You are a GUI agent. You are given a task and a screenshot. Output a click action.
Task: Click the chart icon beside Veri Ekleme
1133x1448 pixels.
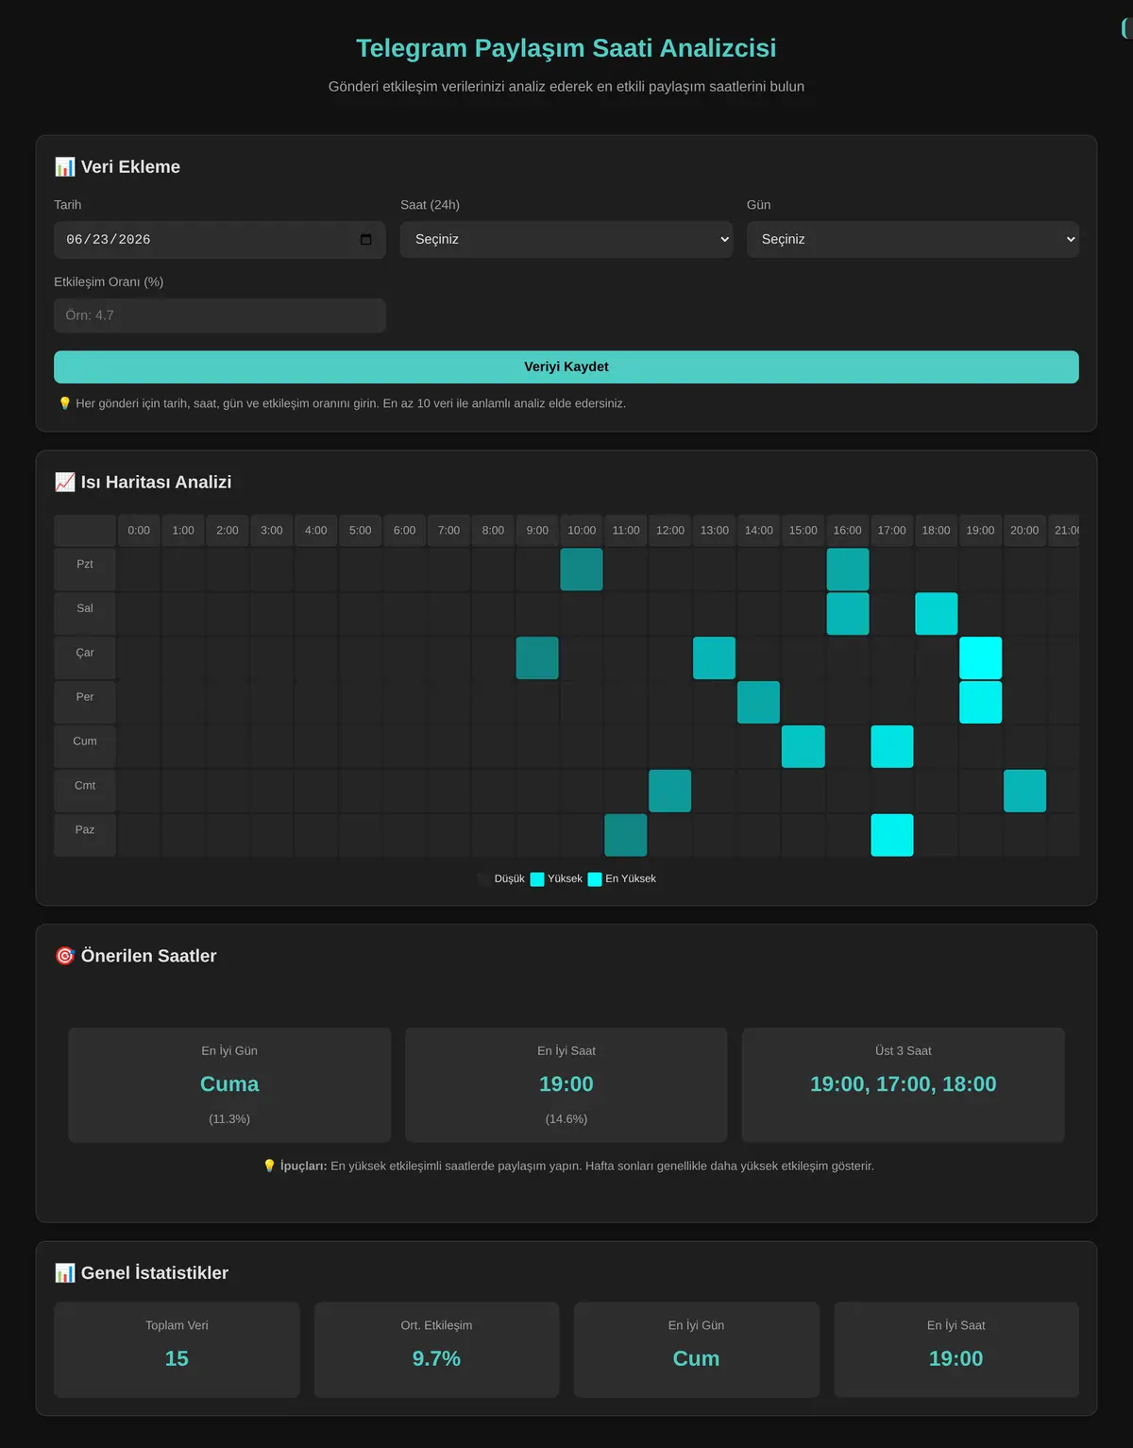pos(64,167)
